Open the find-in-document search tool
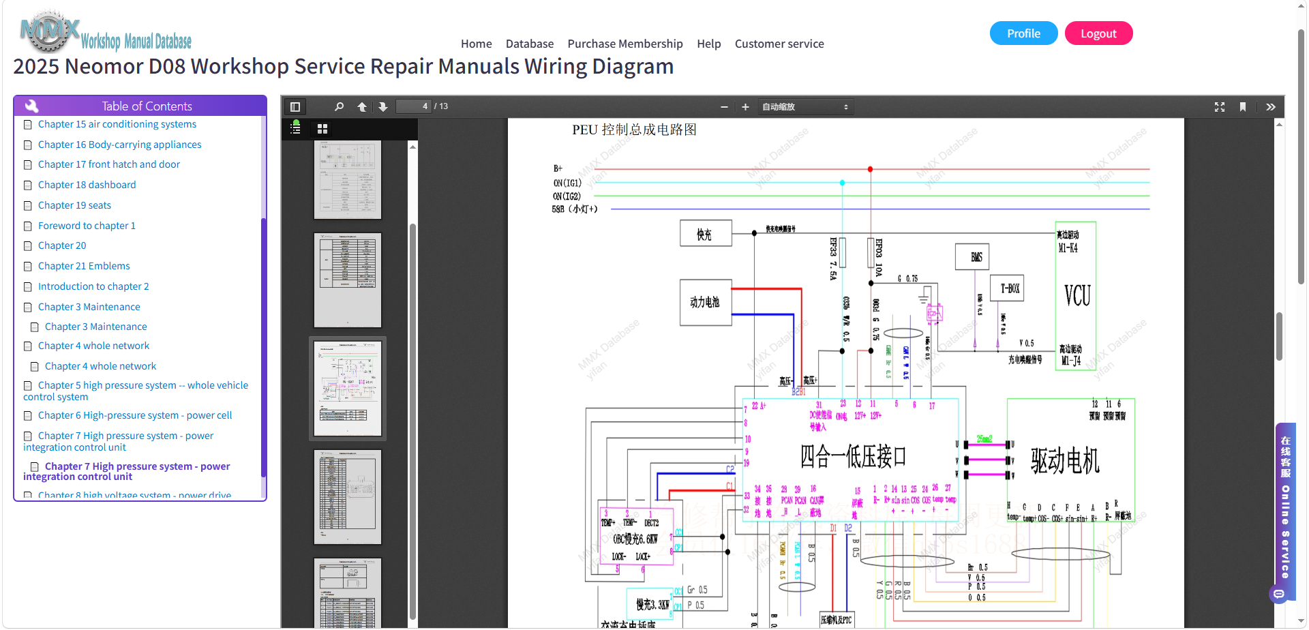The image size is (1309, 630). click(340, 106)
